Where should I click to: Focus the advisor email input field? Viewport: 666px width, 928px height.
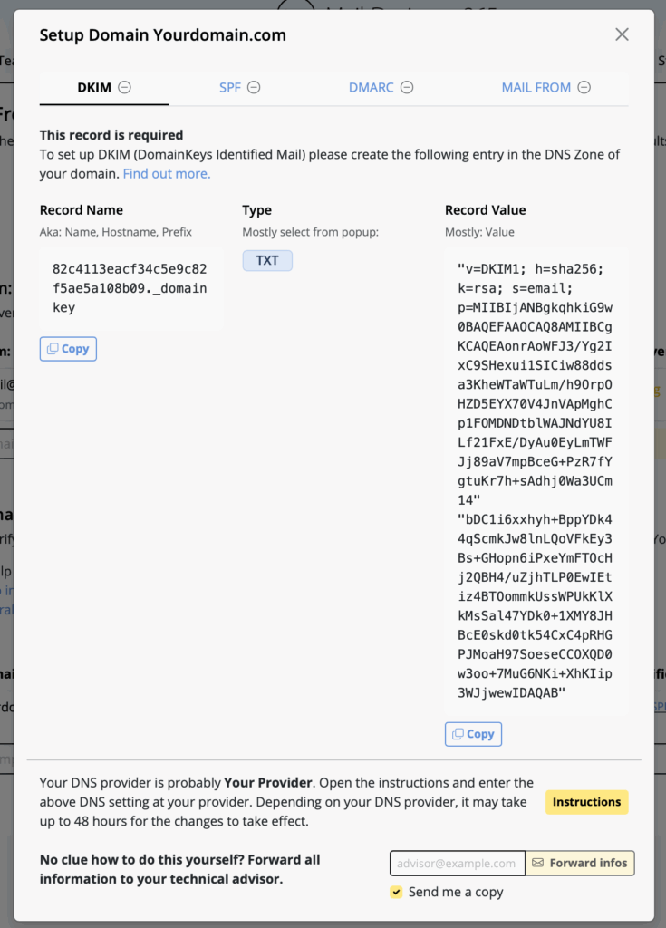pos(458,863)
